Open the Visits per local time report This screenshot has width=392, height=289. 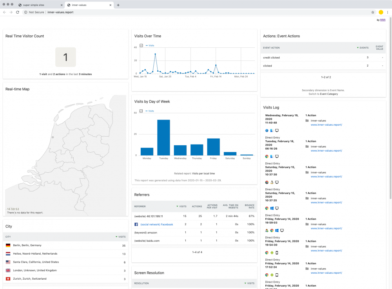pos(203,173)
